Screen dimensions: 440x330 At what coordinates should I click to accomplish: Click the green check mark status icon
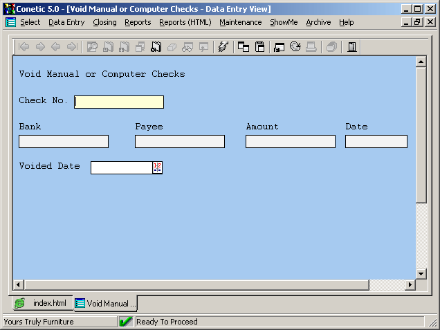(x=126, y=322)
